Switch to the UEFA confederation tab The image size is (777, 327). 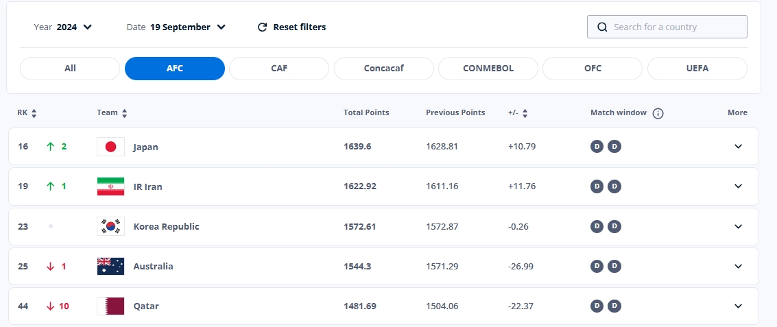697,69
